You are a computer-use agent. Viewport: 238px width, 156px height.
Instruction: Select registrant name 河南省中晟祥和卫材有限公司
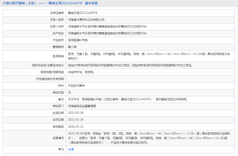click(x=86, y=20)
